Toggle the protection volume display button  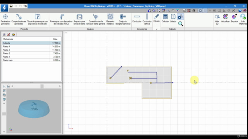point(180,17)
